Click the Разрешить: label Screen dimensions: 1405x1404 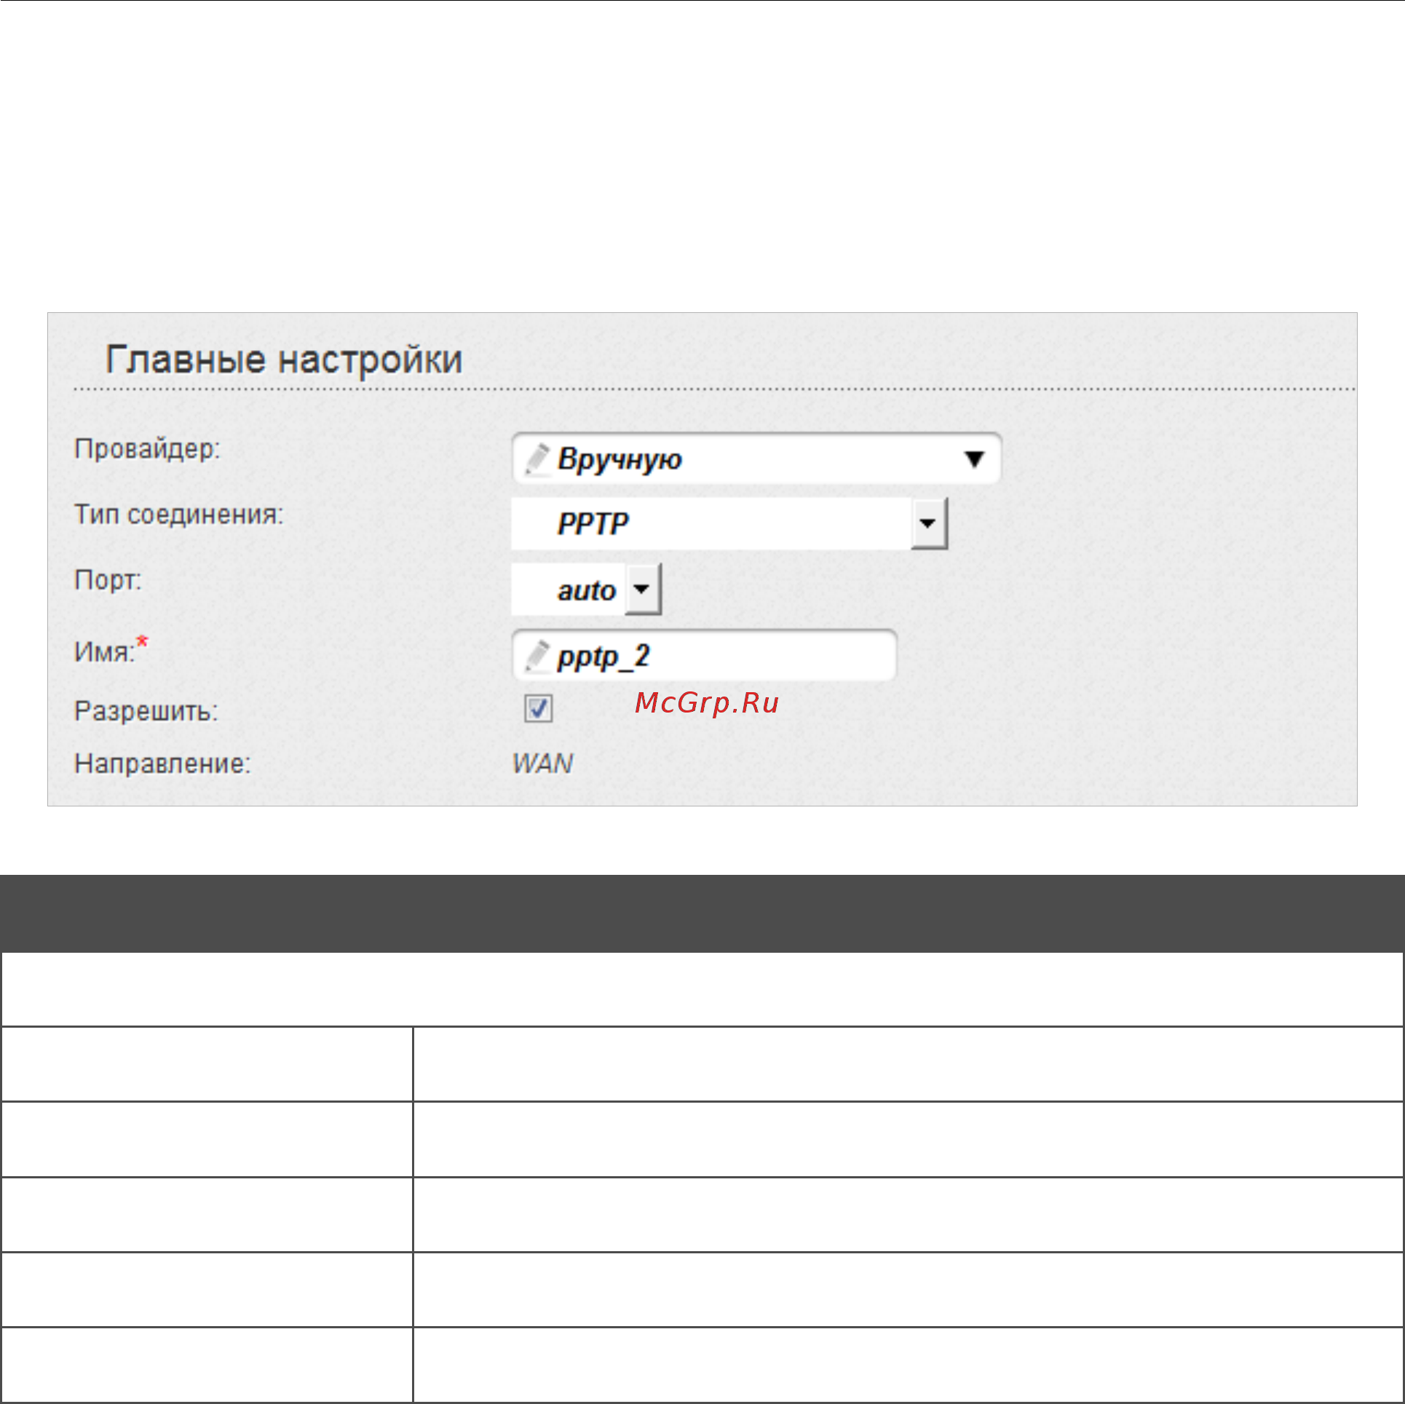(x=146, y=711)
